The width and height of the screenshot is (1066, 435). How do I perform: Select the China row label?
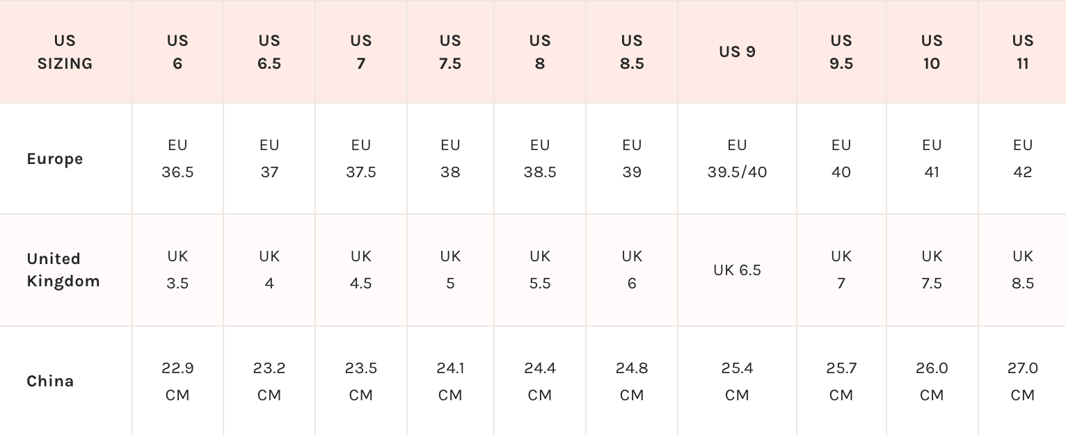[50, 381]
